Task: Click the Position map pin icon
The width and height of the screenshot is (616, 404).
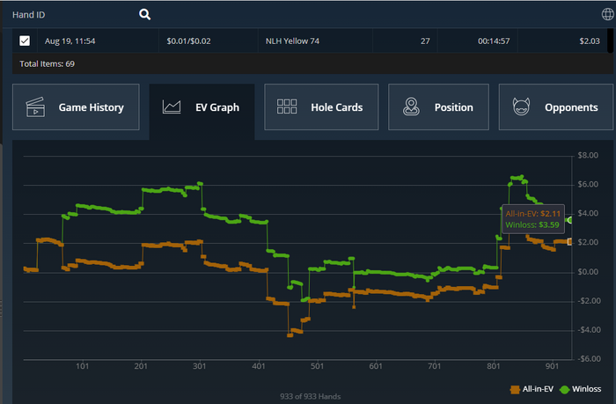Action: click(411, 107)
